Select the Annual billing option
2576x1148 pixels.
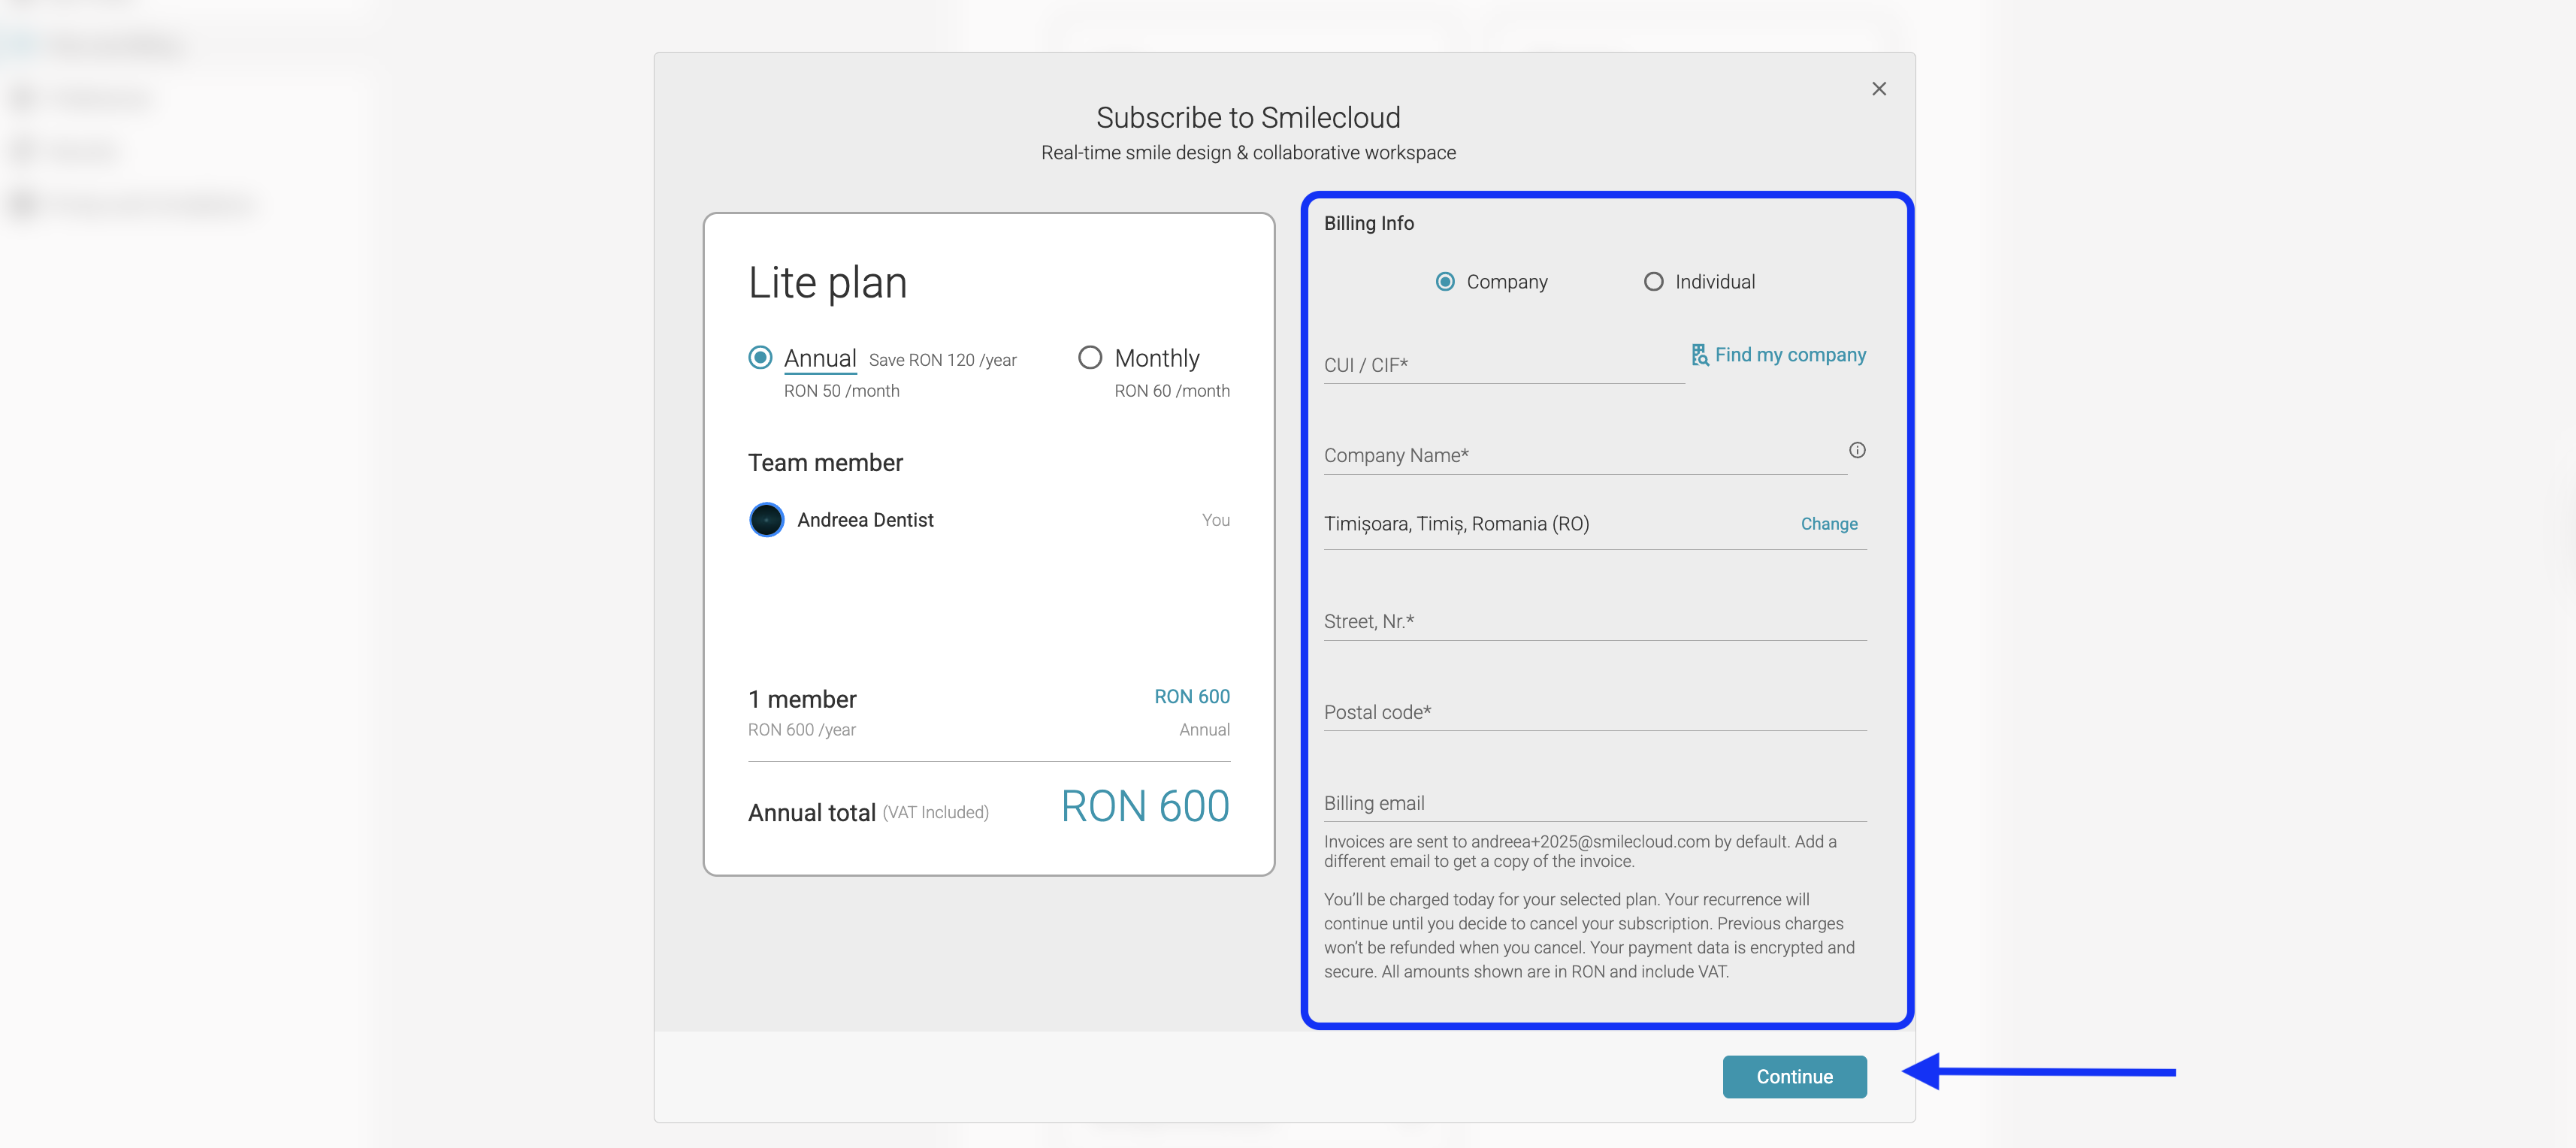[760, 358]
